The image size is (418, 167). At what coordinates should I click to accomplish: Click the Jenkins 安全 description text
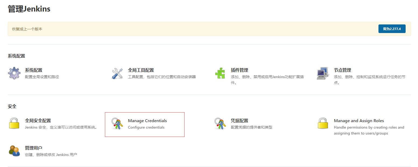tap(61, 127)
